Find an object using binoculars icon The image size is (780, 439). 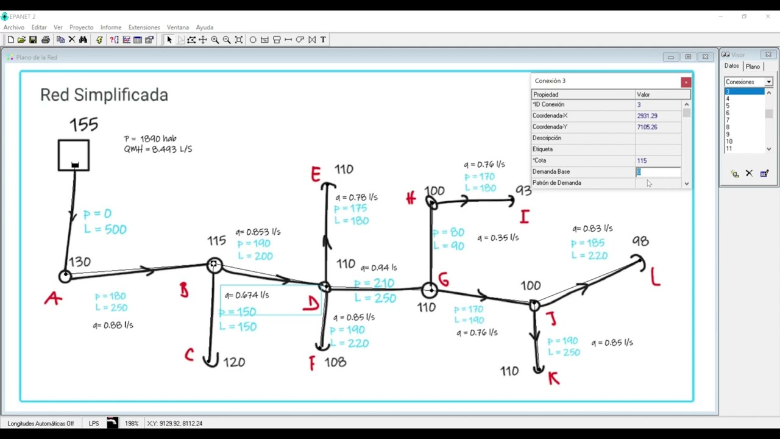tap(83, 40)
